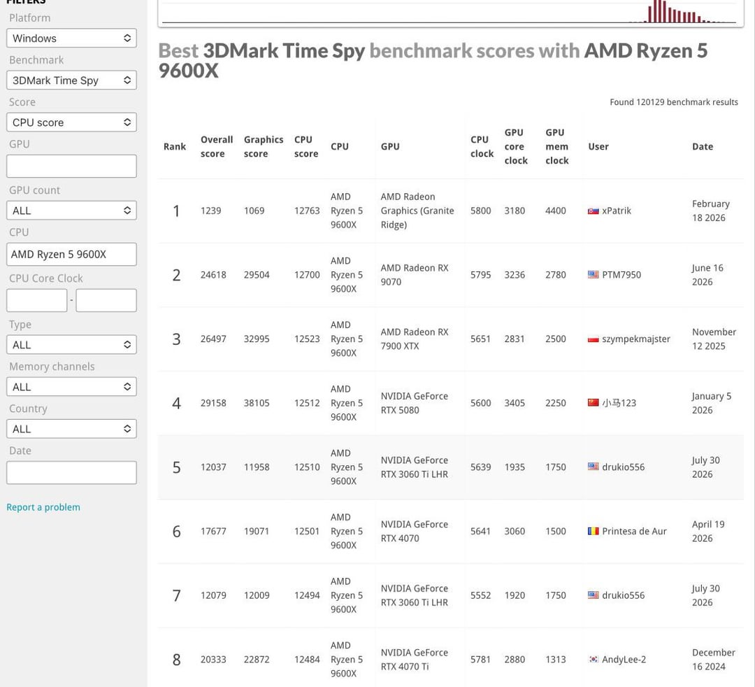The width and height of the screenshot is (755, 687).
Task: Click 小马123's country flag icon
Action: 594,403
